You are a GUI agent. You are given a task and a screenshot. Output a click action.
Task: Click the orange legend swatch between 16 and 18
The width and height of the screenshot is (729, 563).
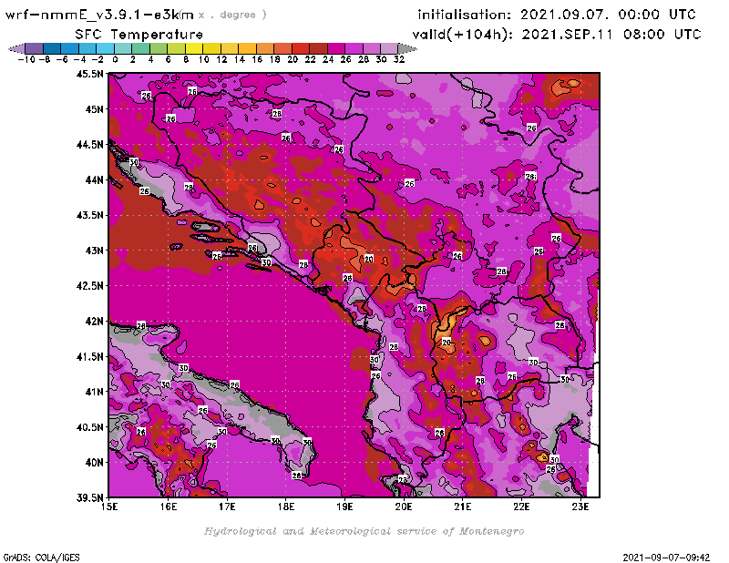tap(265, 48)
